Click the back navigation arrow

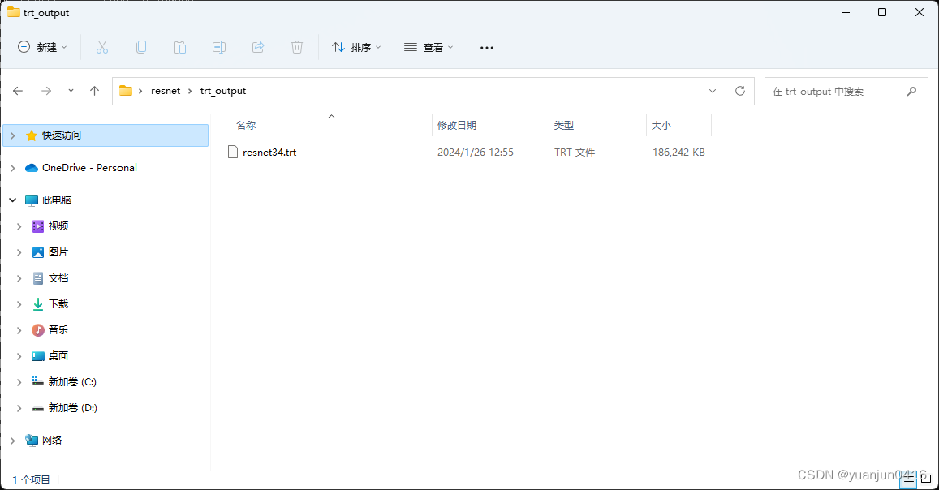pos(18,91)
